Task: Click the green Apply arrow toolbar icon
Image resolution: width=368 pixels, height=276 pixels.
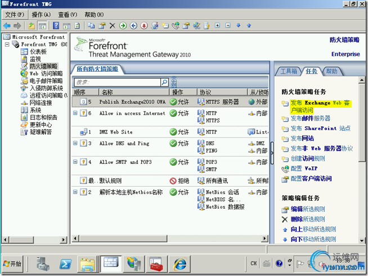Action: point(123,25)
